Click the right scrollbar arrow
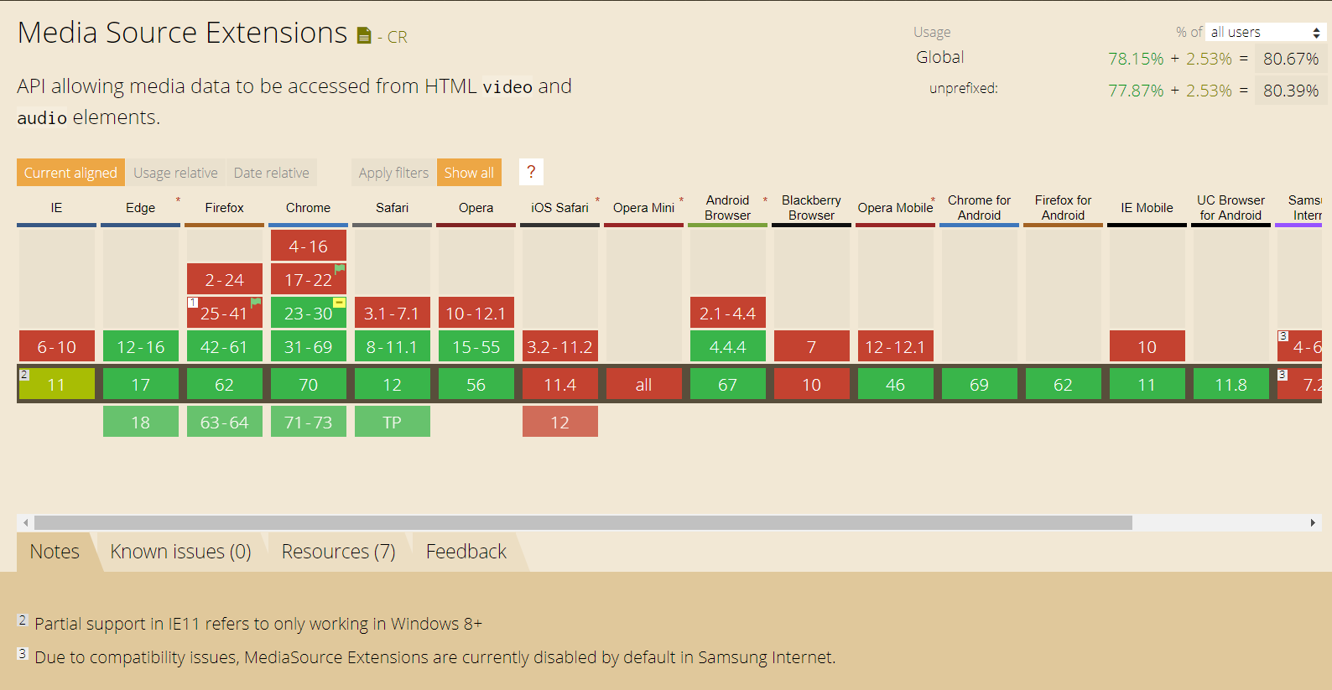 (1313, 522)
